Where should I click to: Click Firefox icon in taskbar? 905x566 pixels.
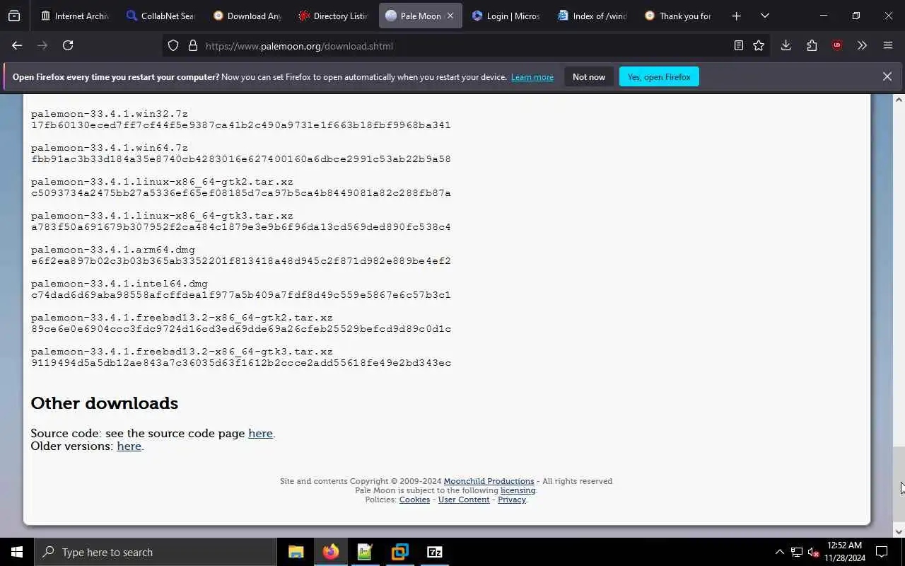(x=330, y=552)
